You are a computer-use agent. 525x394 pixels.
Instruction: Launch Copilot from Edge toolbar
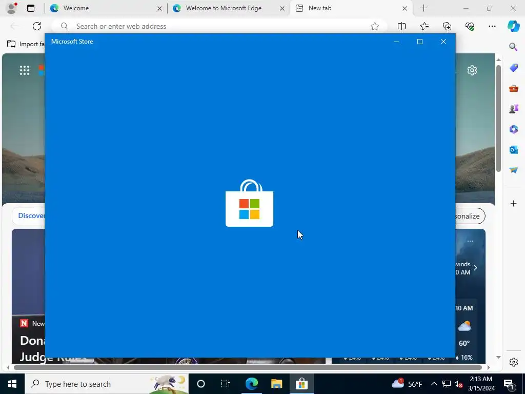point(513,26)
